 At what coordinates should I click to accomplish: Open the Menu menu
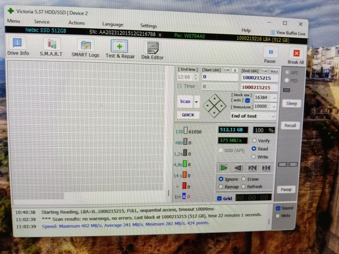(13, 21)
